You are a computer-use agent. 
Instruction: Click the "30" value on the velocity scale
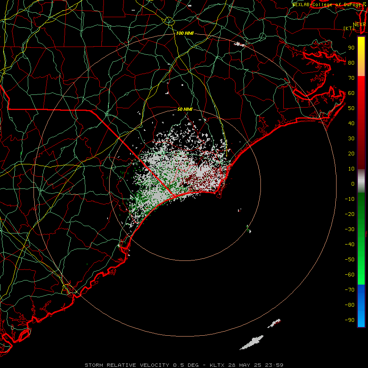tap(351, 139)
